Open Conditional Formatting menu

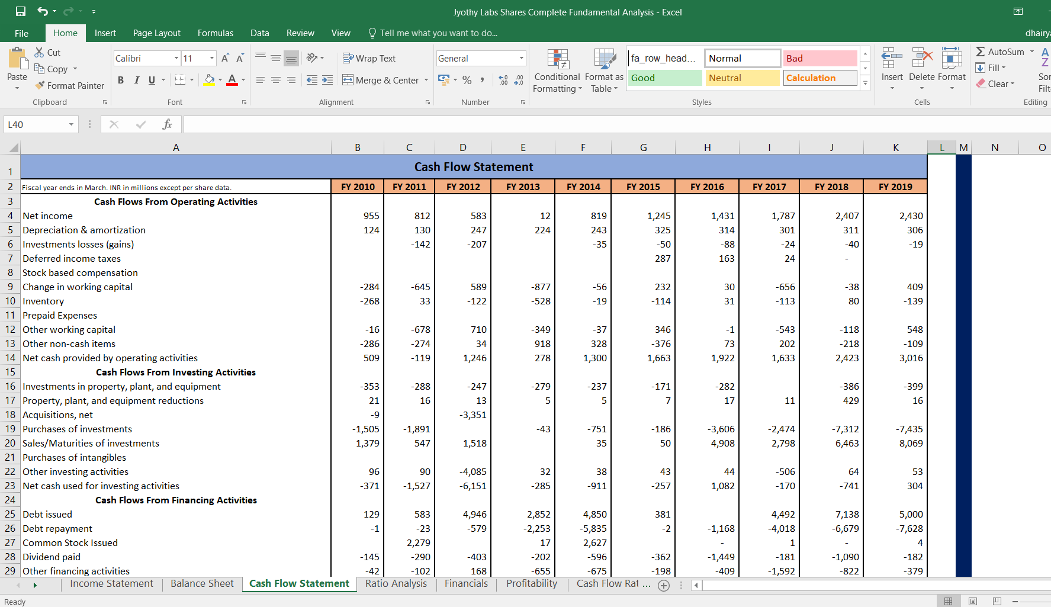pyautogui.click(x=557, y=70)
